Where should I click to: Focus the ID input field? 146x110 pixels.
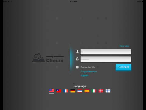[x=106, y=52]
